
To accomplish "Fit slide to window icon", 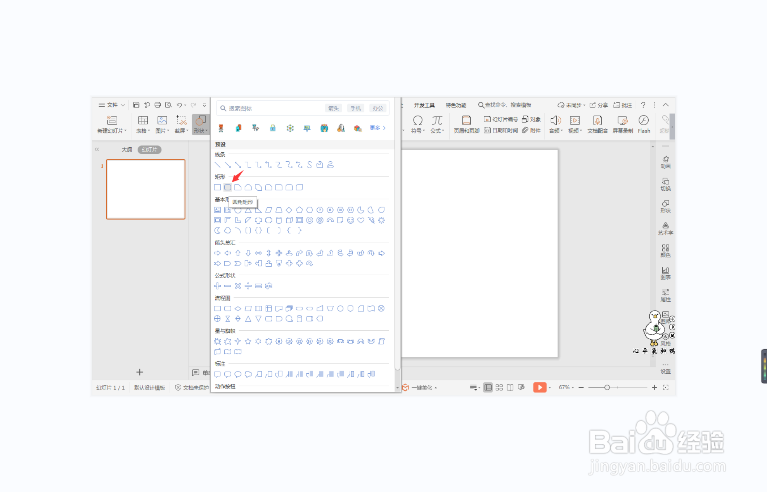I will tap(666, 387).
